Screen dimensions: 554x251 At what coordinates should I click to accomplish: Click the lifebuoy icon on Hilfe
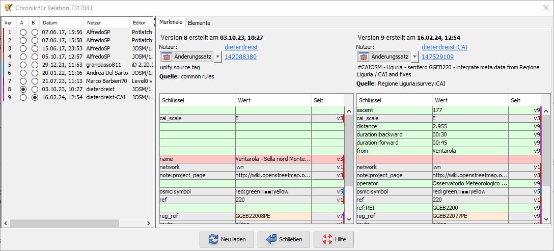[x=326, y=239]
